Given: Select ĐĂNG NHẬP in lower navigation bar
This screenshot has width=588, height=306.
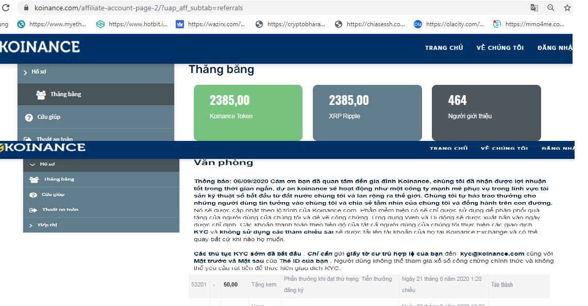Looking at the screenshot, I should [558, 148].
